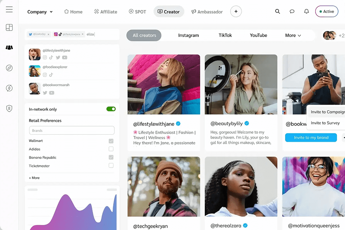The width and height of the screenshot is (345, 230).
Task: Filter by All creators
Action: (x=144, y=35)
